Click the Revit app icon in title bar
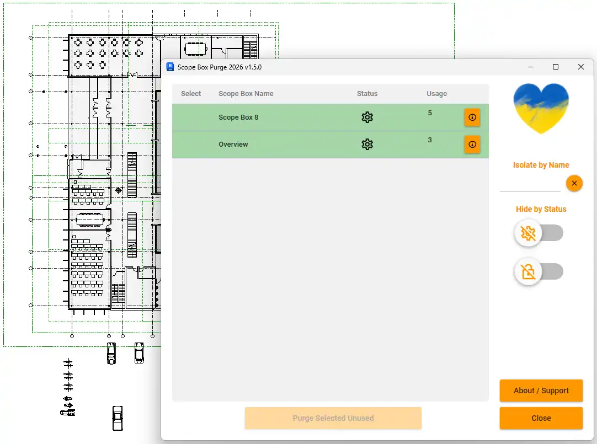Screen dimensions: 597x444 [170, 67]
